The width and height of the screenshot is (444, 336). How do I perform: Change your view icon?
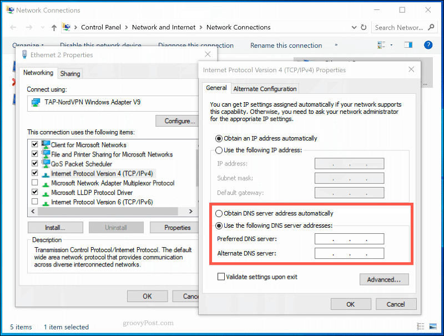pos(381,45)
